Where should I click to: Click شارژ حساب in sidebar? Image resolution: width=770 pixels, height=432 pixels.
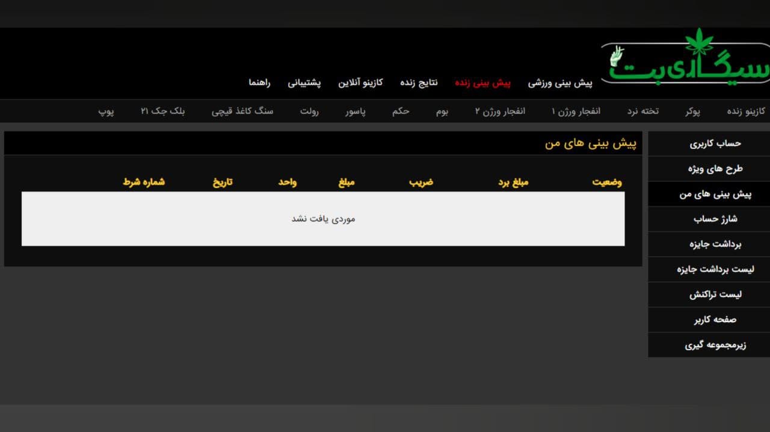715,219
